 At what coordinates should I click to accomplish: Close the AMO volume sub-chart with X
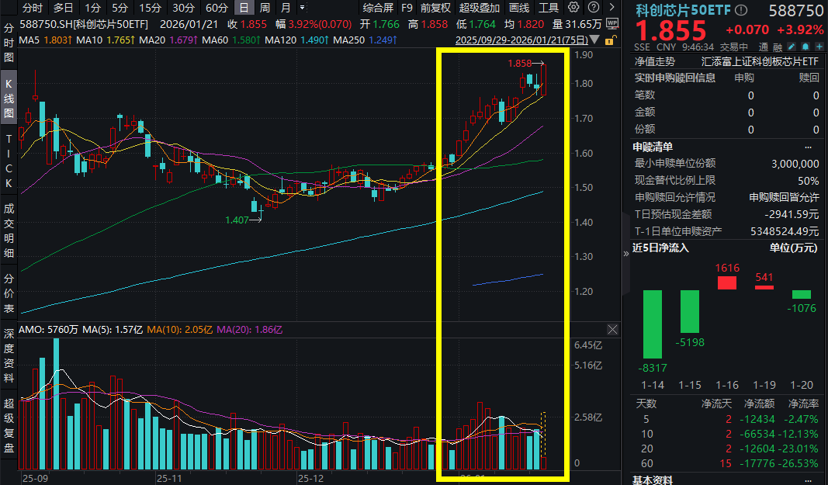pos(612,330)
